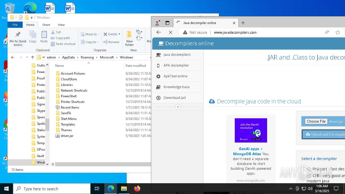
Task: Collapse the website sidebar chevron
Action: pyautogui.click(x=178, y=107)
